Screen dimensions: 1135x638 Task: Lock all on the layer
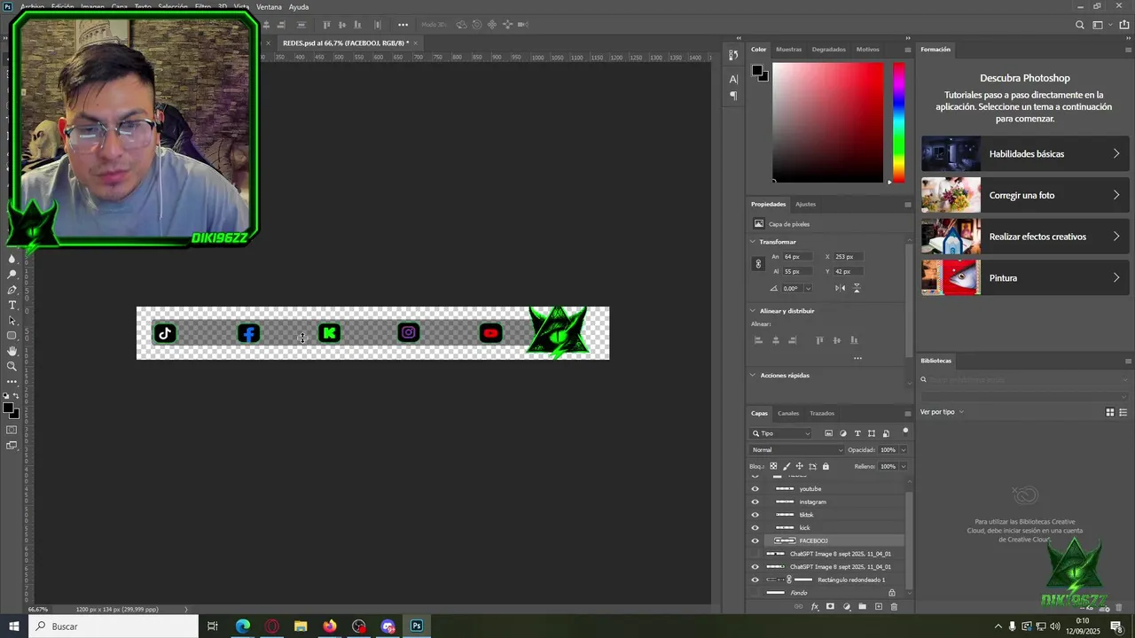826,466
